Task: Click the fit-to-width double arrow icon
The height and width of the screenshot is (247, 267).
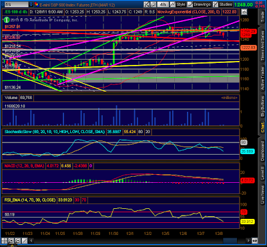Action: pos(255,241)
